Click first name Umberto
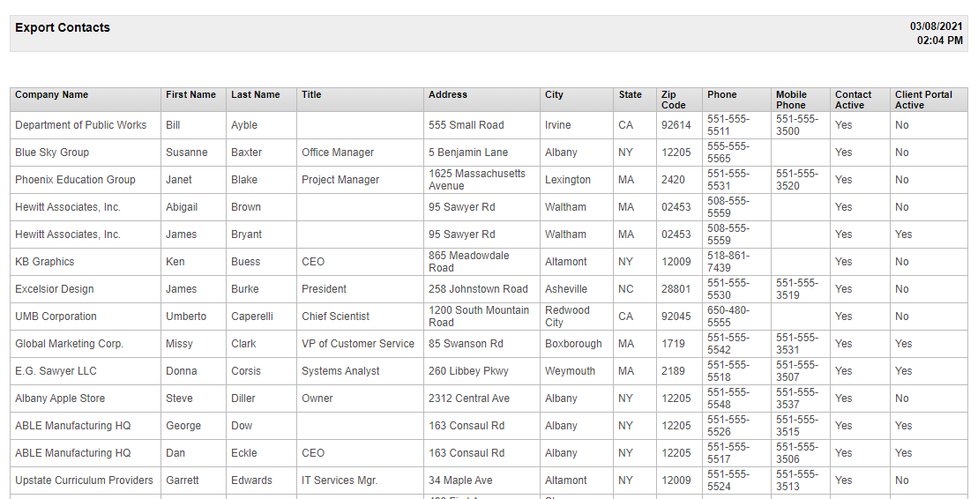This screenshot has width=978, height=499. [186, 317]
